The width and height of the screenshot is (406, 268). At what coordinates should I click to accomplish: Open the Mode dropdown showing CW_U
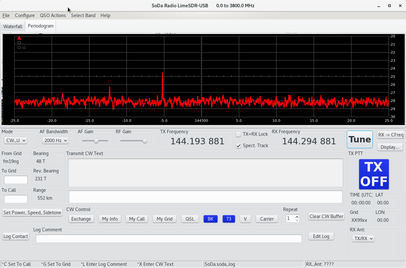pos(15,140)
